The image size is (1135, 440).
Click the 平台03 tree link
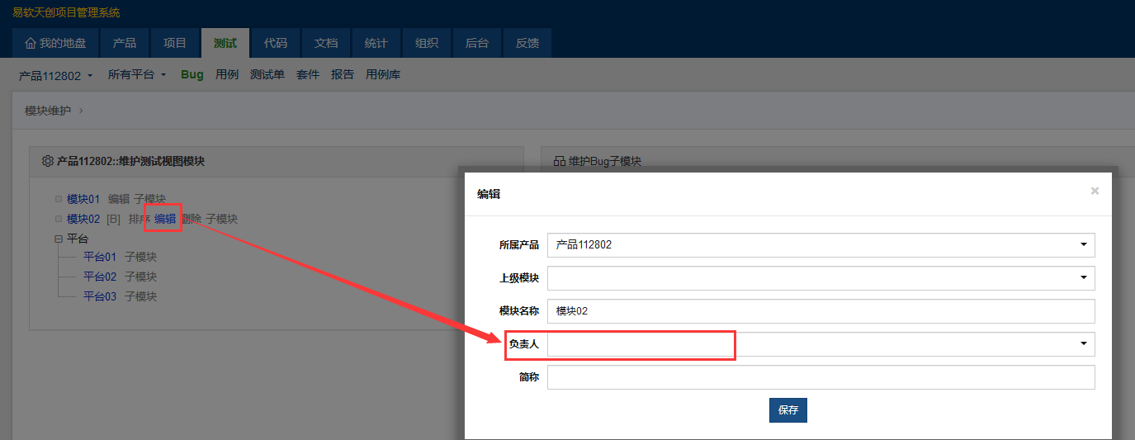pos(100,296)
